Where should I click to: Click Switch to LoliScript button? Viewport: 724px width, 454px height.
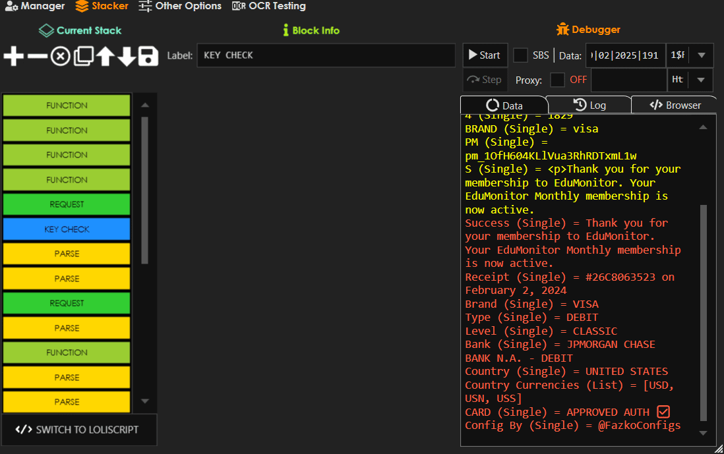click(x=79, y=430)
